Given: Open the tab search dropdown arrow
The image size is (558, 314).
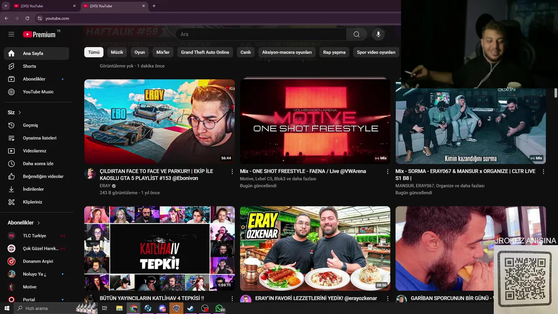Looking at the screenshot, I should tap(6, 6).
